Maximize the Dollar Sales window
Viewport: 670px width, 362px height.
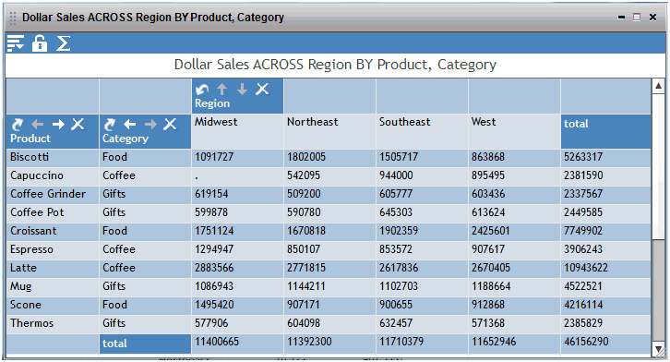[637, 17]
